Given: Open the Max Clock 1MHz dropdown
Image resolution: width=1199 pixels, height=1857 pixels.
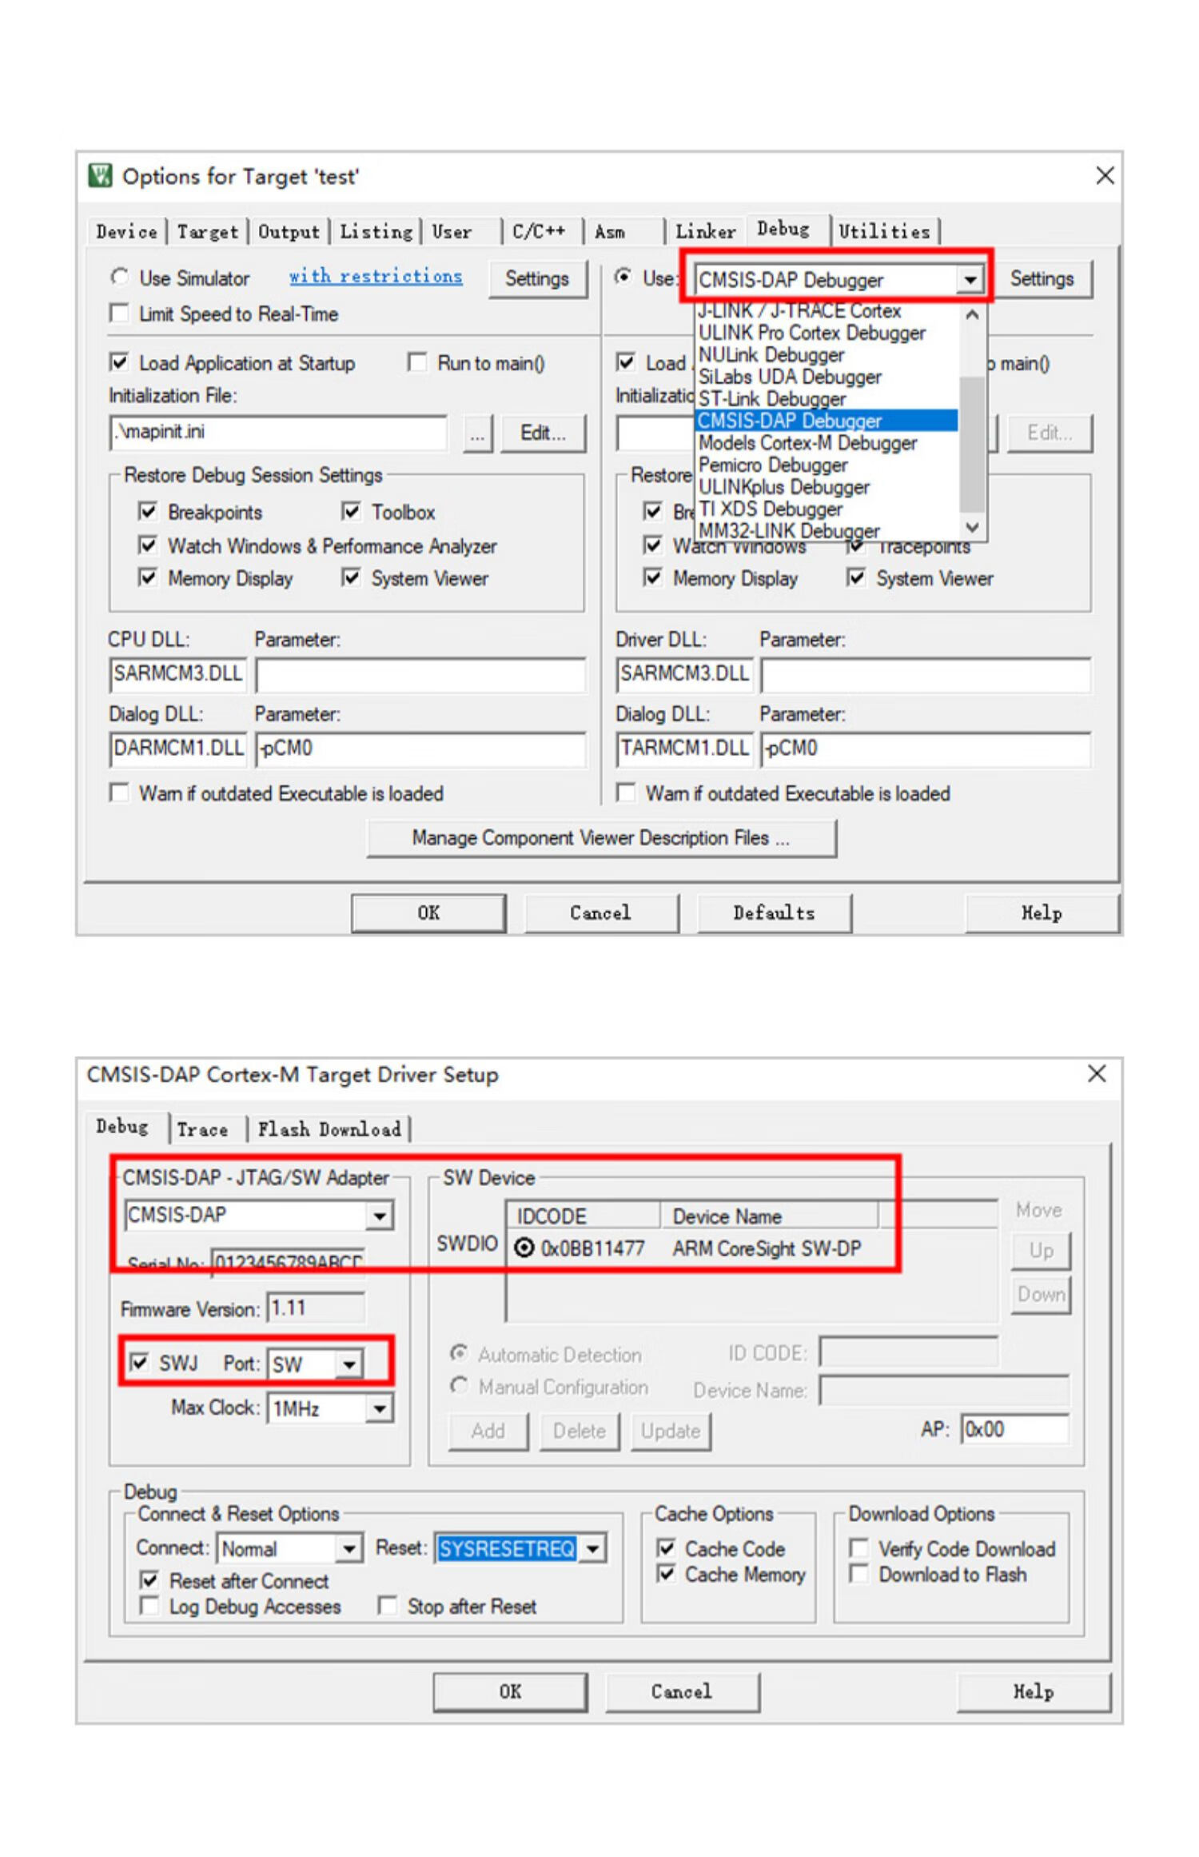Looking at the screenshot, I should pos(380,1408).
